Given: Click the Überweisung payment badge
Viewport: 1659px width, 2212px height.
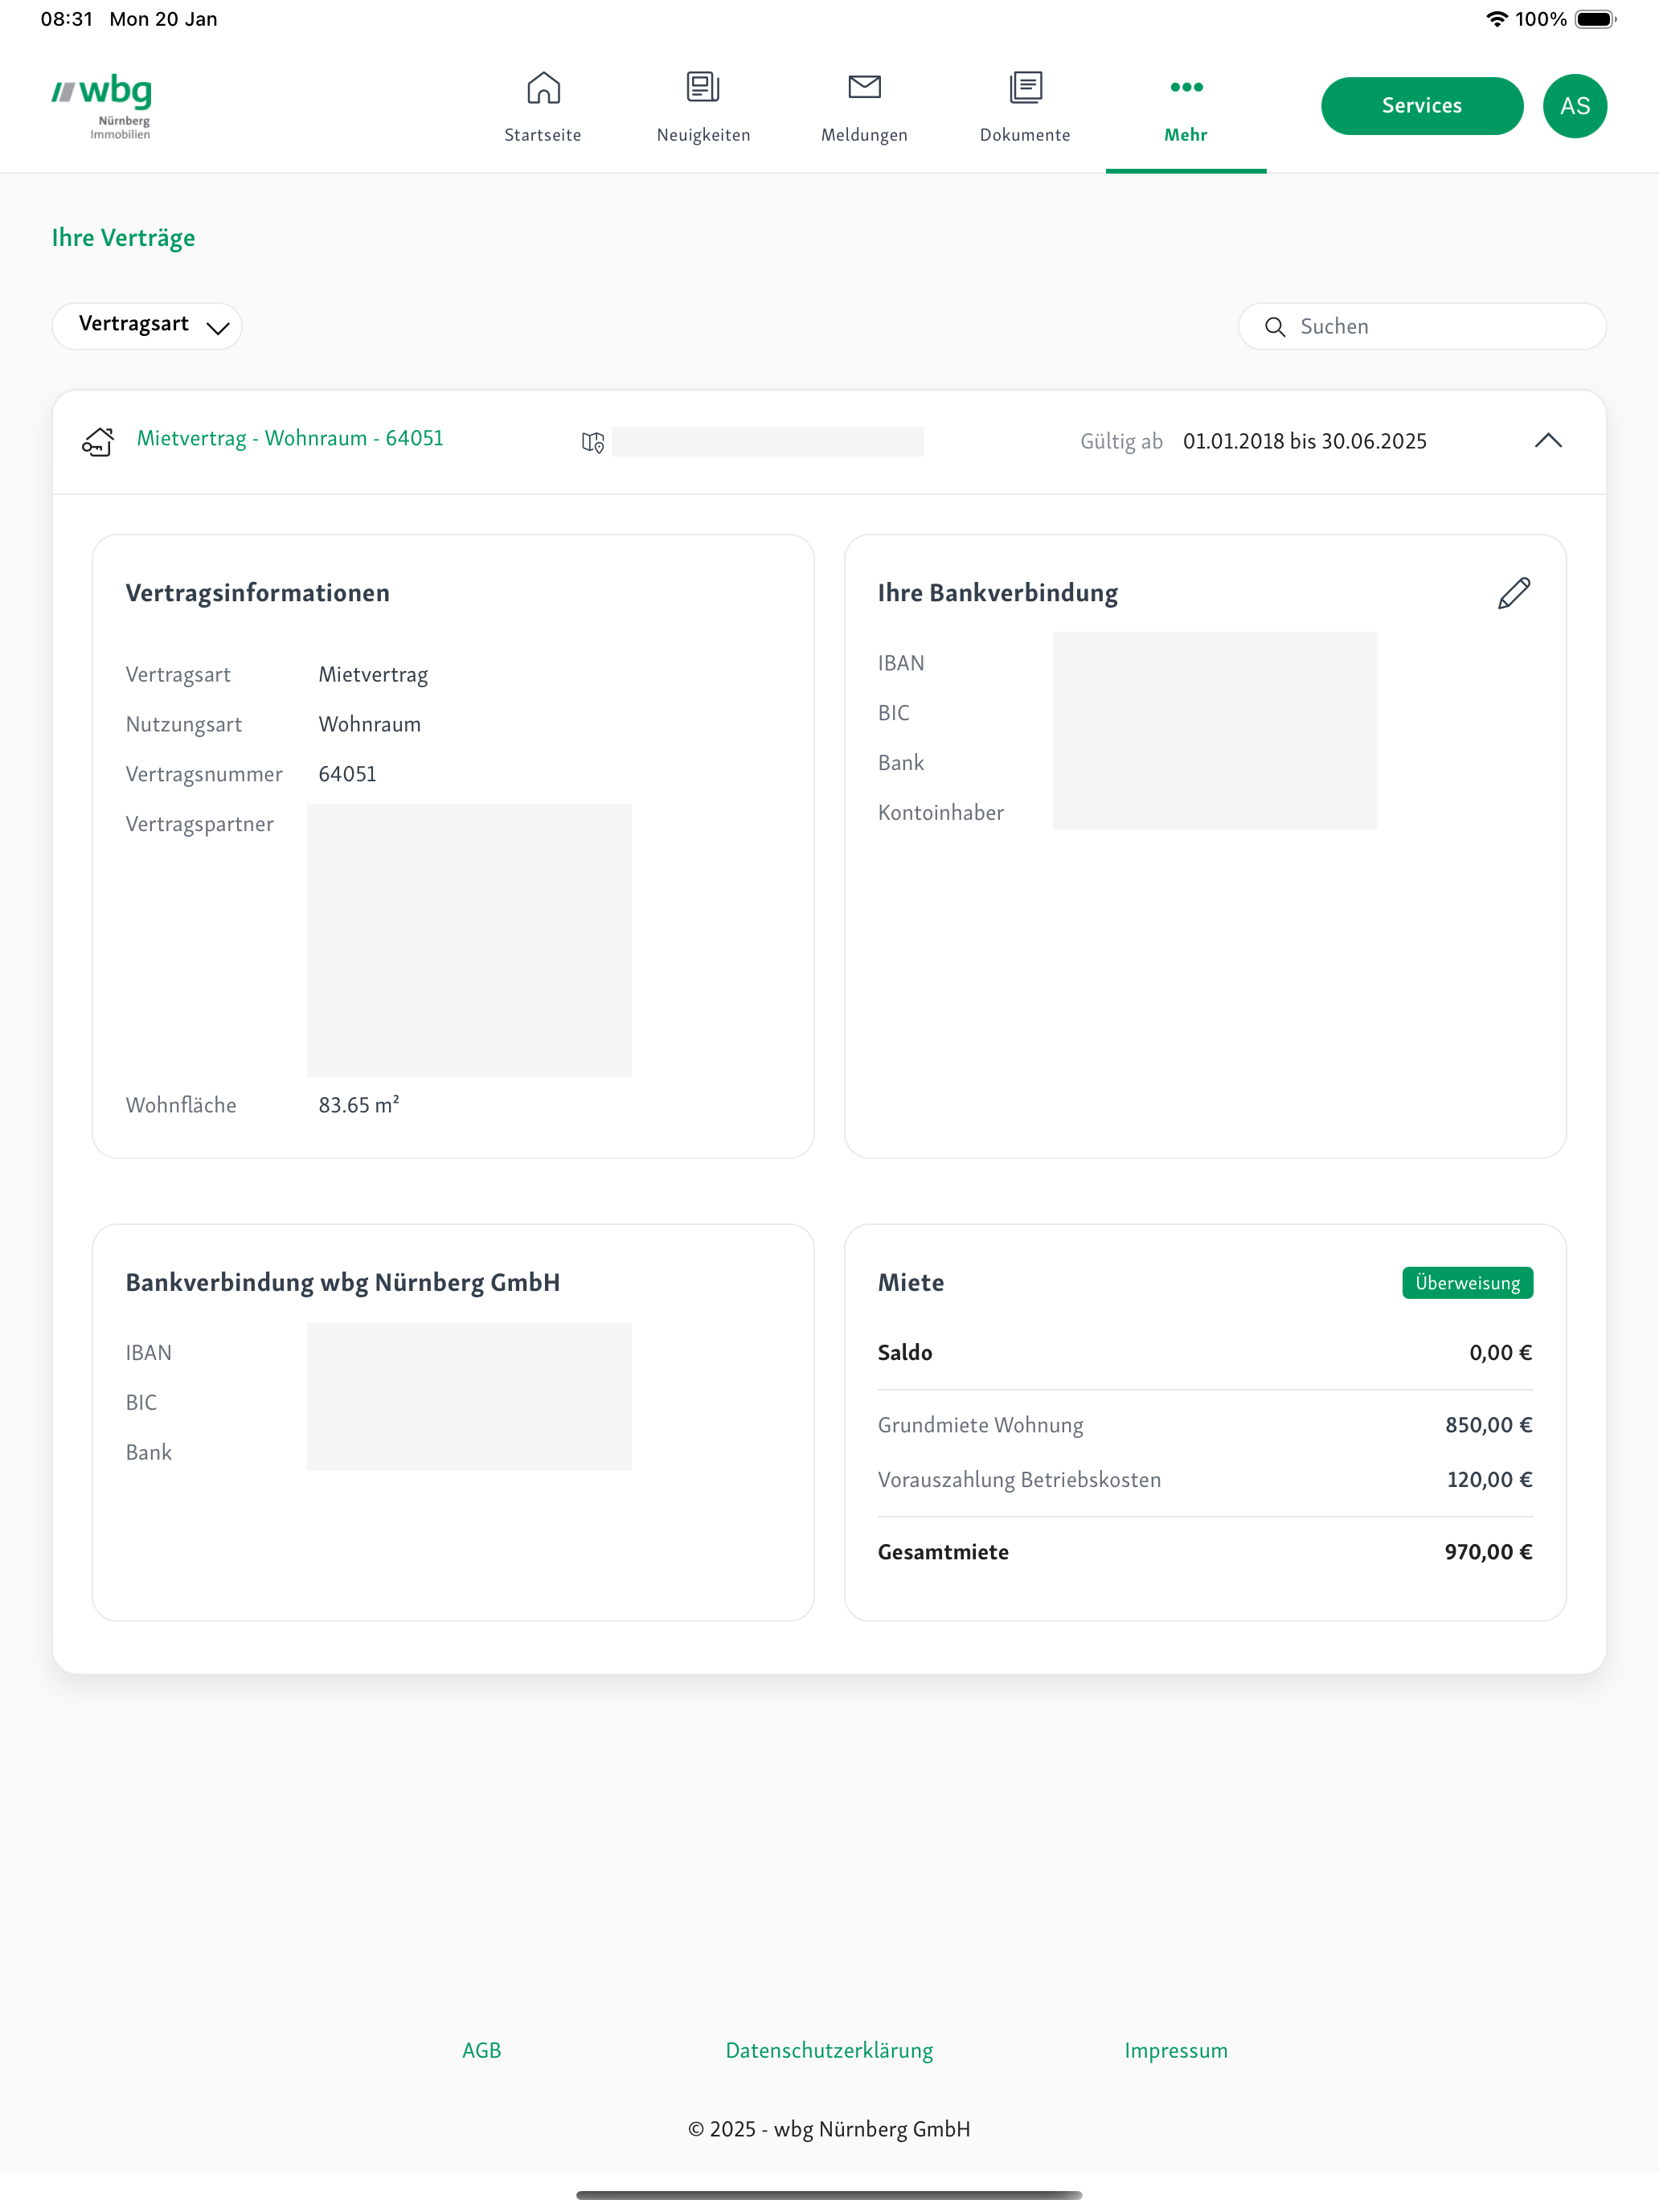Looking at the screenshot, I should [1467, 1283].
